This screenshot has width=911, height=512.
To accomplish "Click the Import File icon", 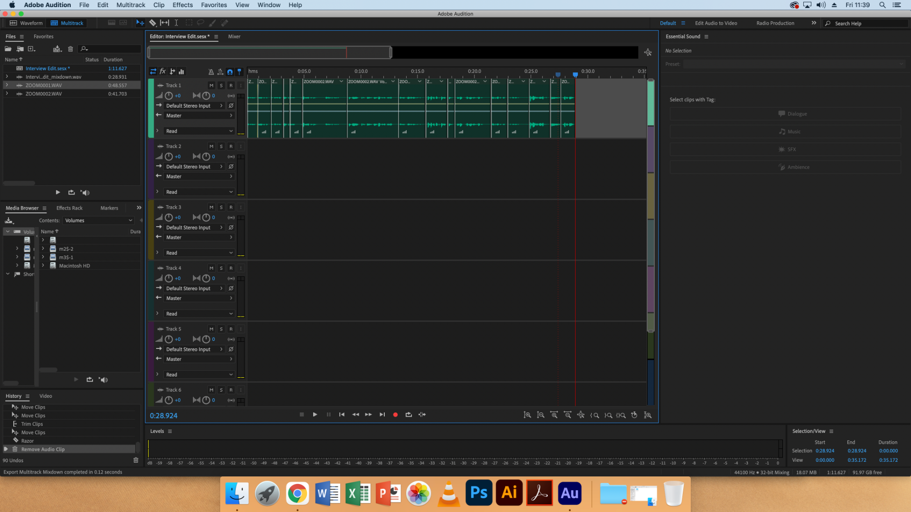I will point(20,49).
